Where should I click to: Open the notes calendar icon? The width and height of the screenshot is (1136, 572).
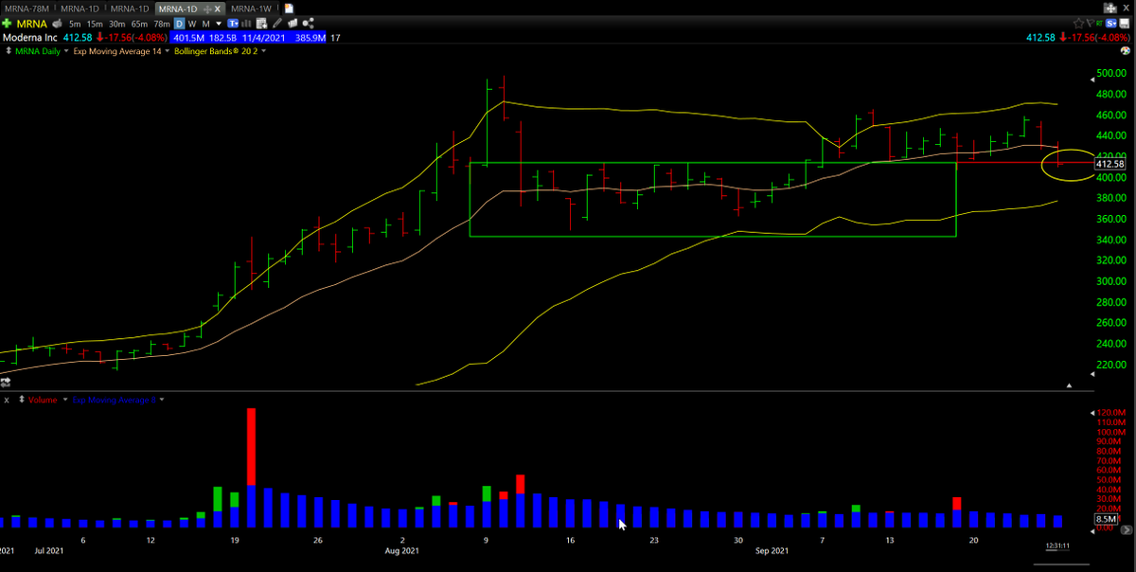point(262,24)
